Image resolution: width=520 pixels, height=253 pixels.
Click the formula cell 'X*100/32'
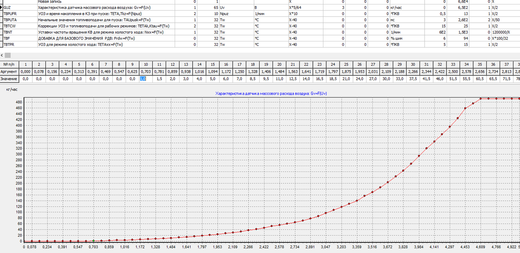(x=499, y=38)
